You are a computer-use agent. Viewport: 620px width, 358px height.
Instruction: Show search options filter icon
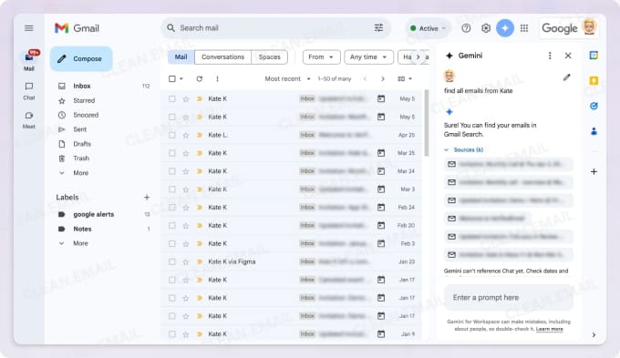[x=378, y=28]
